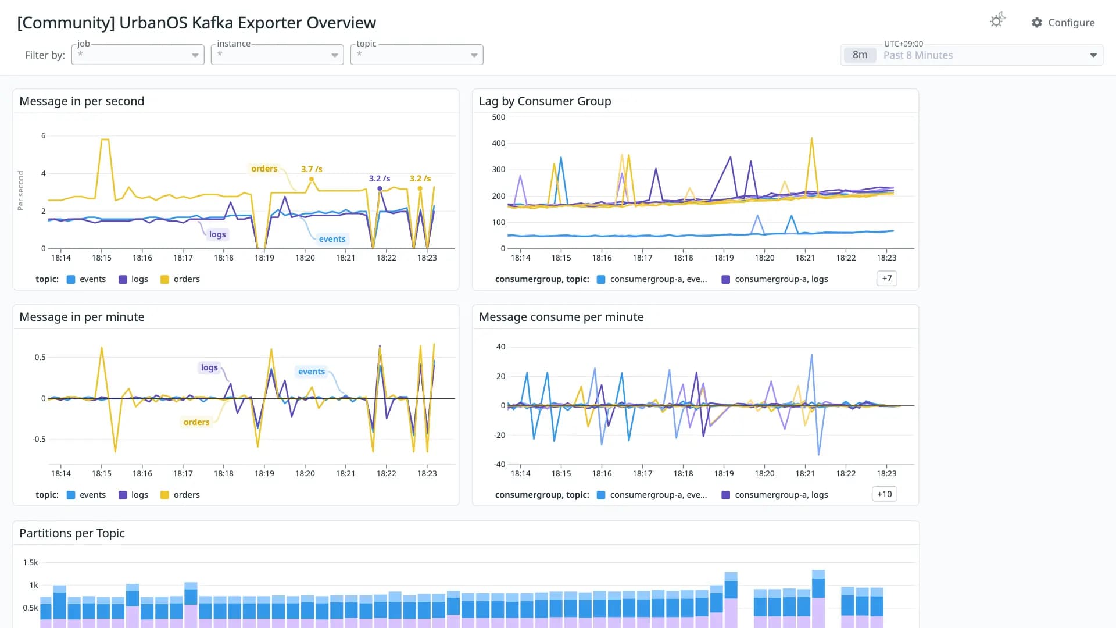The width and height of the screenshot is (1116, 628).
Task: Open the Configure settings
Action: 1063,23
